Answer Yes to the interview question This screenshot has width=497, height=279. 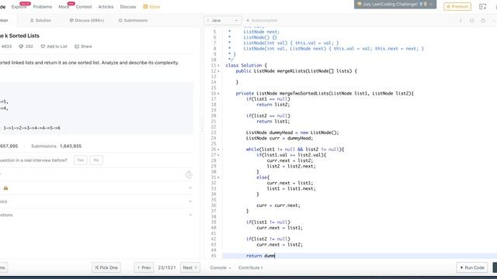click(81, 160)
